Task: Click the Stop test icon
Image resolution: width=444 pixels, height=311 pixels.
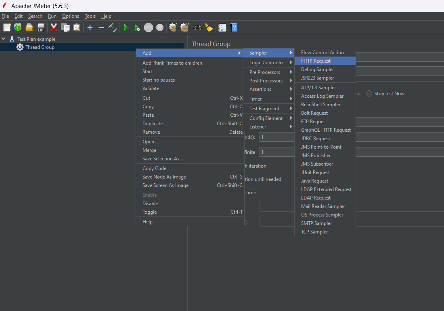Action: pyautogui.click(x=149, y=27)
